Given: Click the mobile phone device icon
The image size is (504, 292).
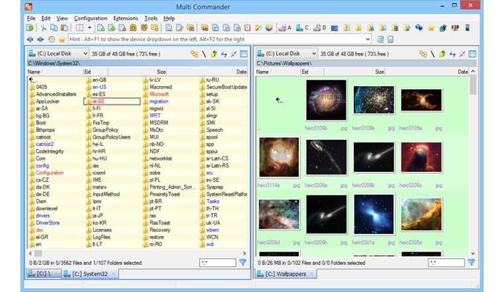Looking at the screenshot, I should [x=467, y=28].
